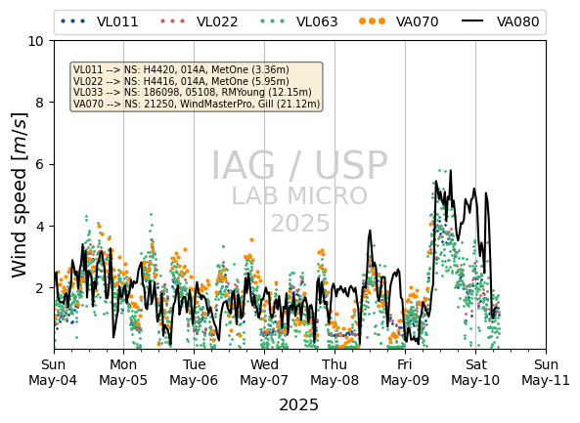
Task: Click the sensor info annotation box
Action: click(x=197, y=87)
